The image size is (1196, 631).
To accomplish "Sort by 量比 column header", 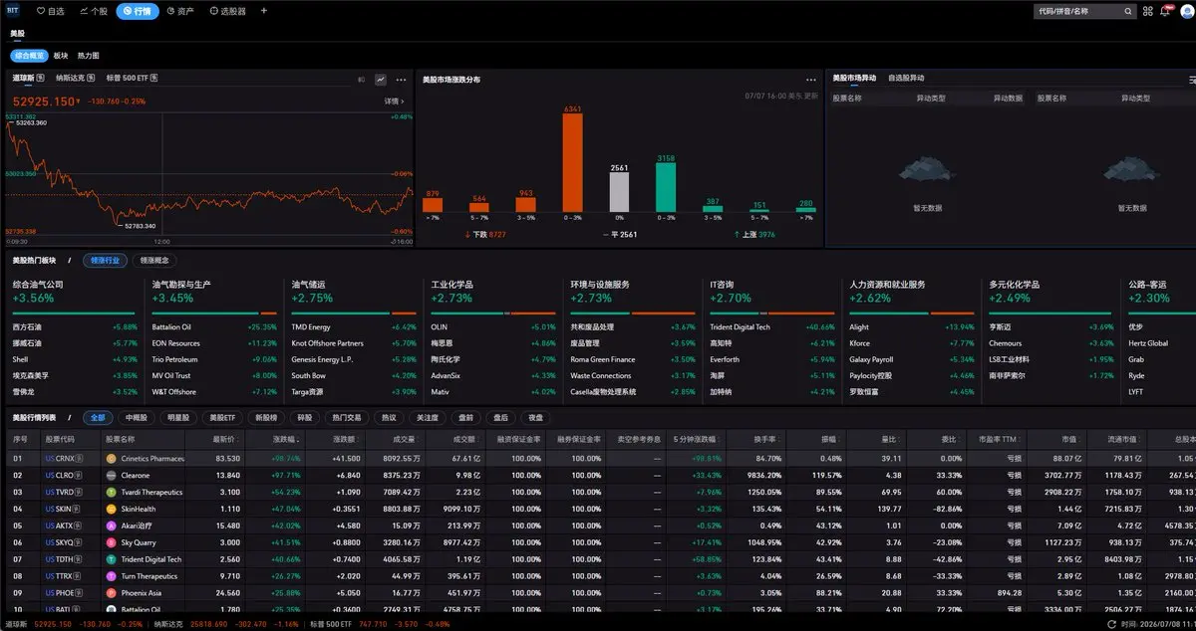I will point(893,439).
